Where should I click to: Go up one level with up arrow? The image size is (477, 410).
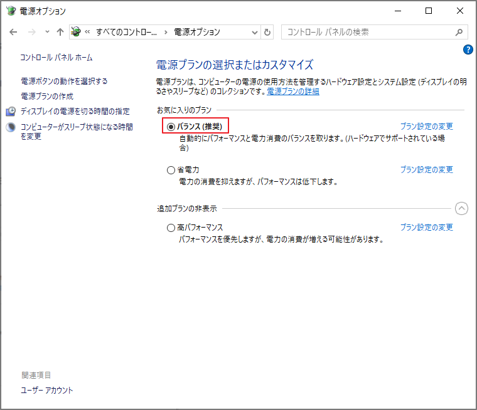[60, 32]
